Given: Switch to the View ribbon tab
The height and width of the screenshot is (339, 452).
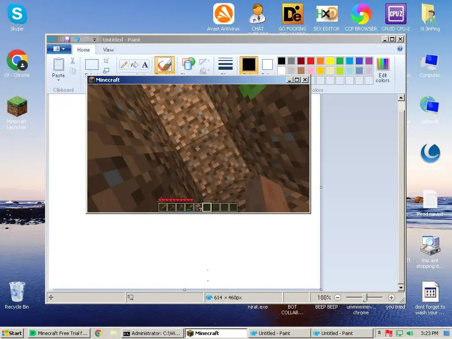Looking at the screenshot, I should [x=109, y=49].
